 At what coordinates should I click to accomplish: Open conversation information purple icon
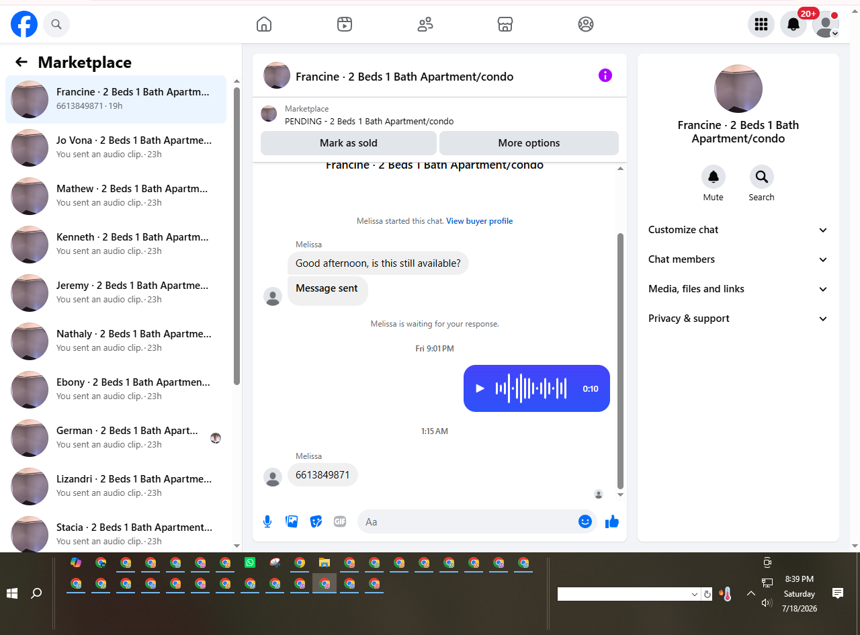pos(605,75)
